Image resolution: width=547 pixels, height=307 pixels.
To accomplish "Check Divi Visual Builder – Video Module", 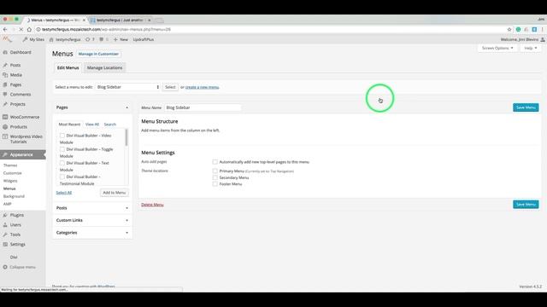I will pyautogui.click(x=62, y=136).
